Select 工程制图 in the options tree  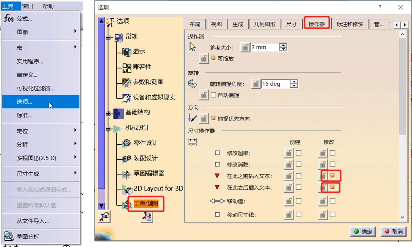point(146,204)
